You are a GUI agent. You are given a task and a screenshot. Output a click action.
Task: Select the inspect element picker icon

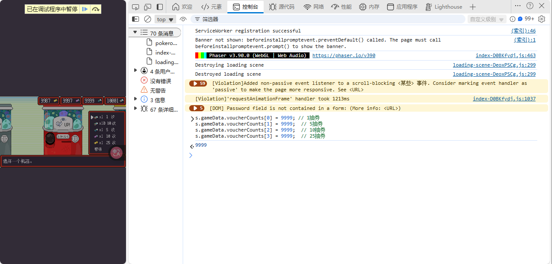pyautogui.click(x=136, y=7)
